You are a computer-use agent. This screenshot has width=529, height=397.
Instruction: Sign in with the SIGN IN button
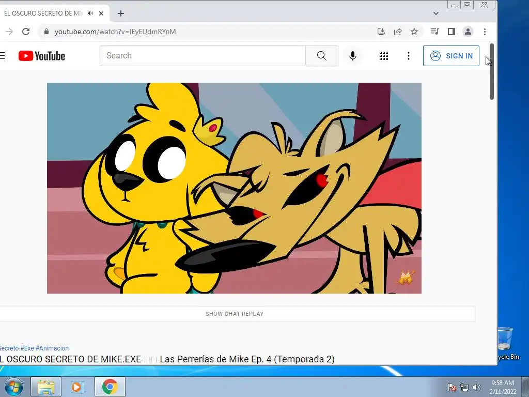(451, 56)
